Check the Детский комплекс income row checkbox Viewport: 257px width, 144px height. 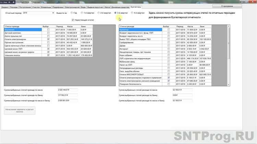coord(48,33)
